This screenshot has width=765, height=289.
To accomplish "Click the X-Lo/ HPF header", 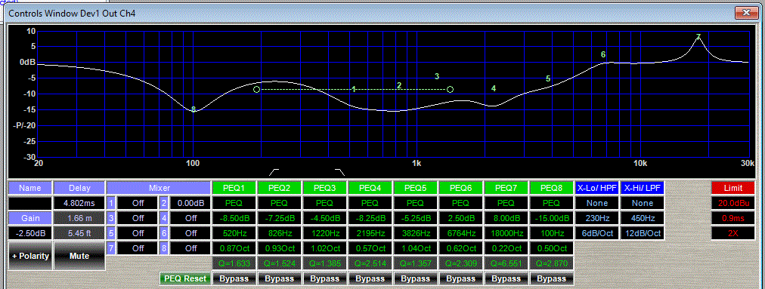I will (x=597, y=188).
